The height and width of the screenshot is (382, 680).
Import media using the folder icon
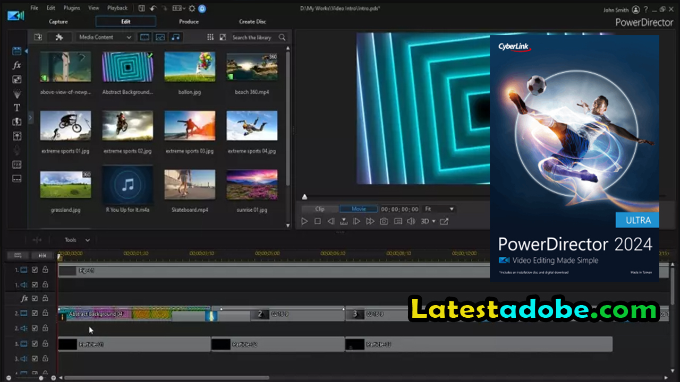point(38,37)
